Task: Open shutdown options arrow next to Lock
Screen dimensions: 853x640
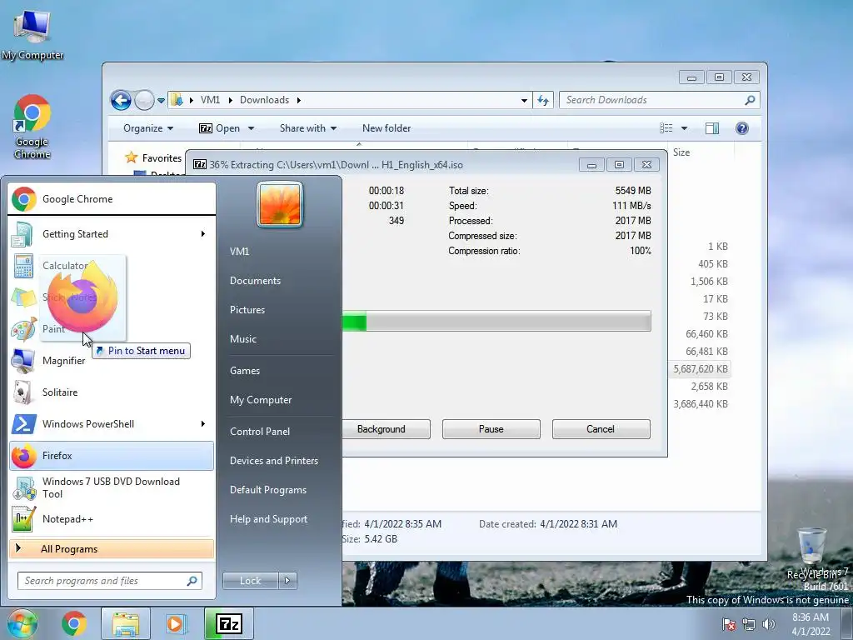Action: tap(287, 581)
